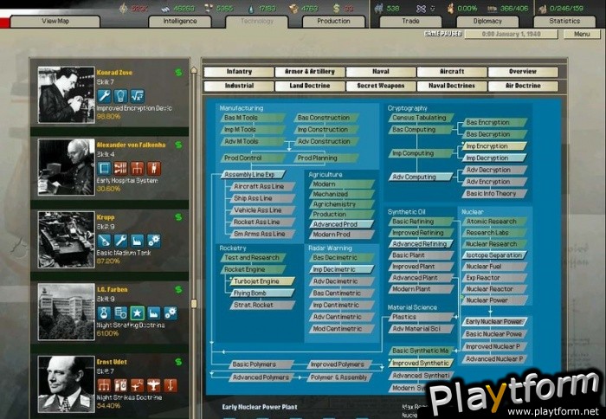Screen dimensions: 606x419
Task: Click the yellow money dollar icon in top bar
Action: pyautogui.click(x=336, y=8)
